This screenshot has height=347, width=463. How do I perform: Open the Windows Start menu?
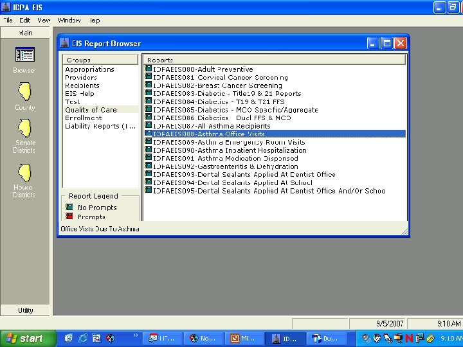point(28,338)
